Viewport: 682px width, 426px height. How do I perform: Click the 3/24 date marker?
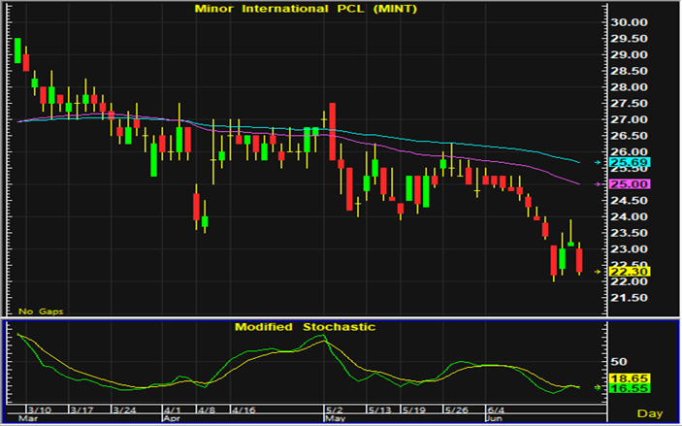(x=124, y=410)
